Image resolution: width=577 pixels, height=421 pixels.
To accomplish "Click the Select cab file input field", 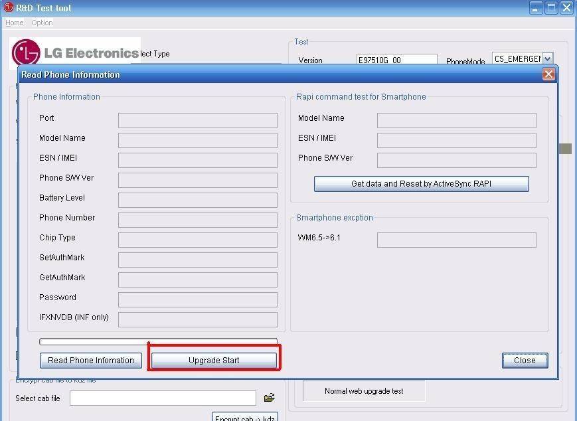I will click(163, 398).
